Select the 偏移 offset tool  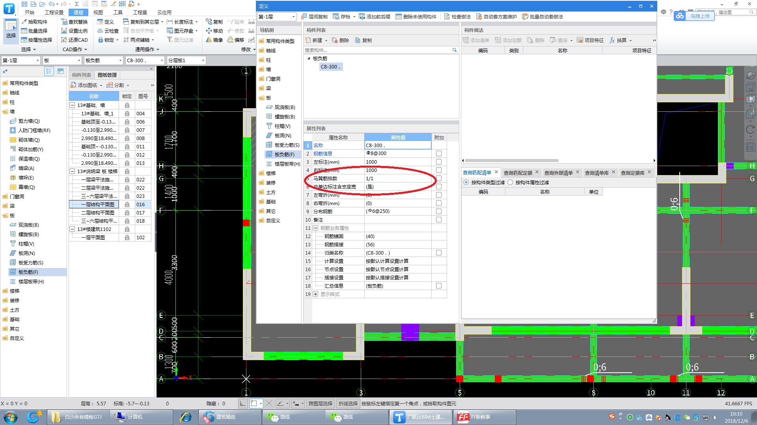click(x=236, y=40)
